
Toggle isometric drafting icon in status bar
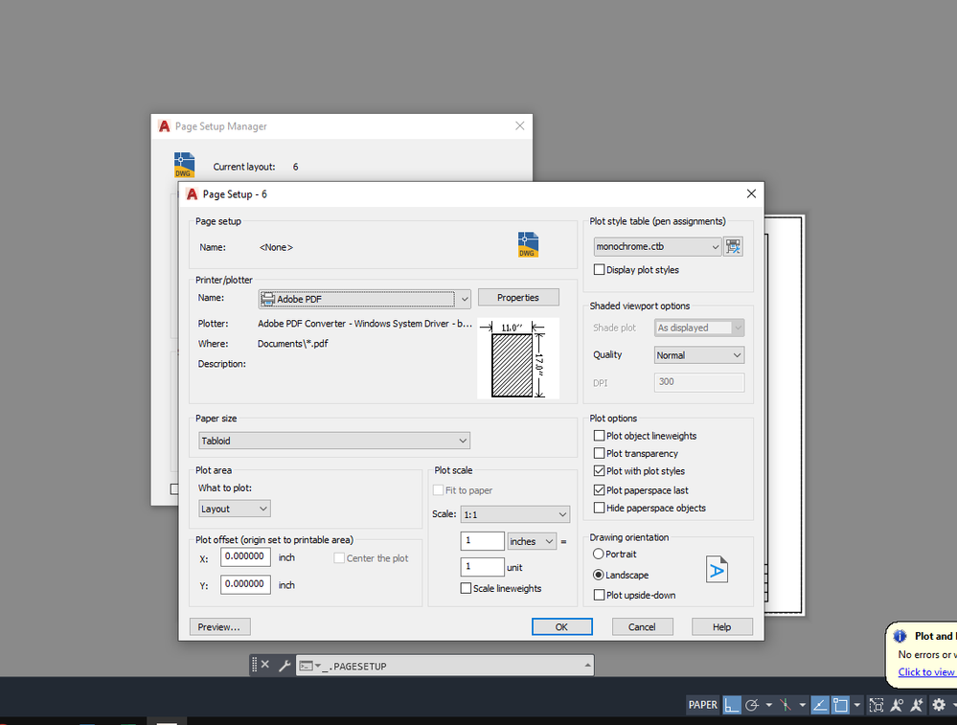(x=786, y=705)
